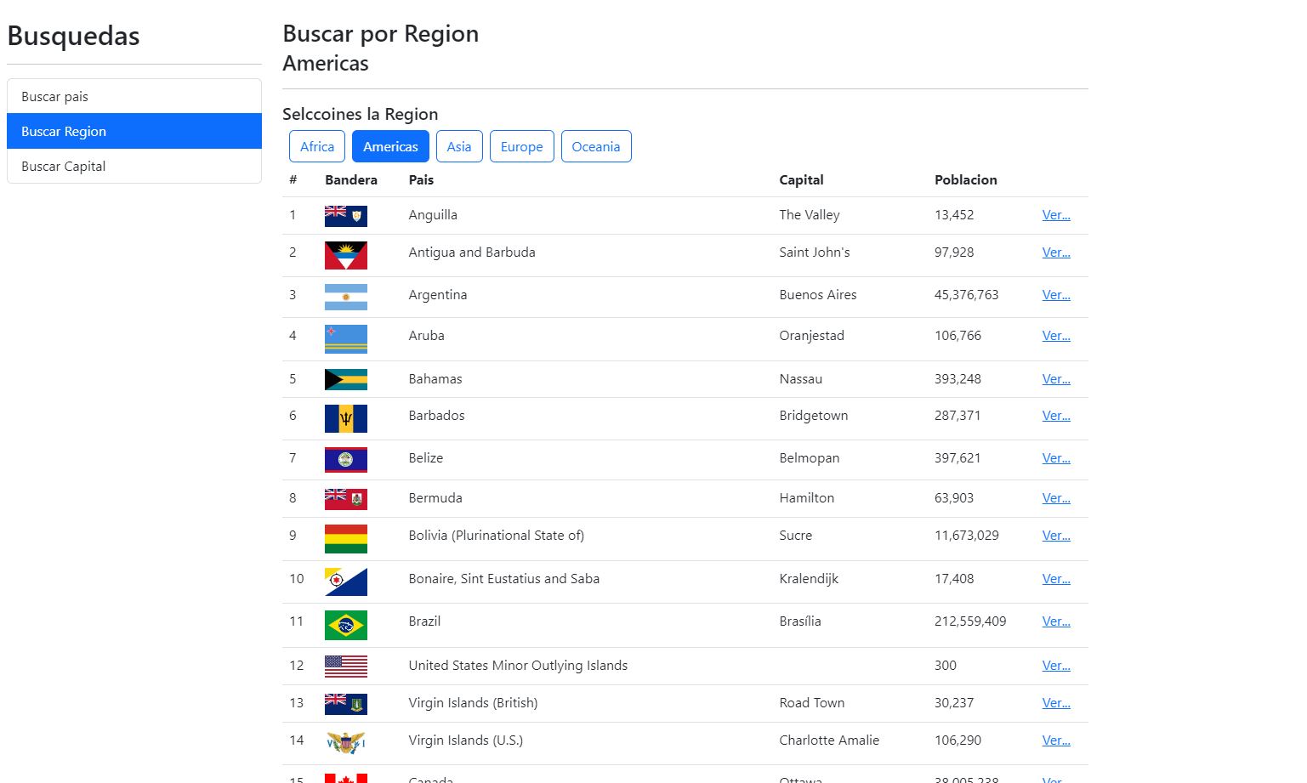Select the Asia region filter
Image resolution: width=1307 pixels, height=783 pixels.
point(459,146)
